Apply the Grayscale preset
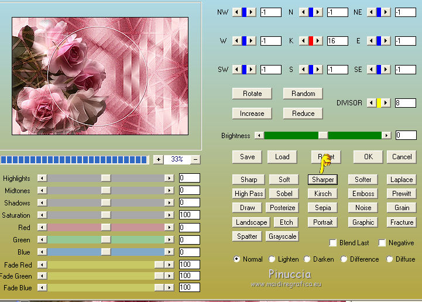 point(282,236)
